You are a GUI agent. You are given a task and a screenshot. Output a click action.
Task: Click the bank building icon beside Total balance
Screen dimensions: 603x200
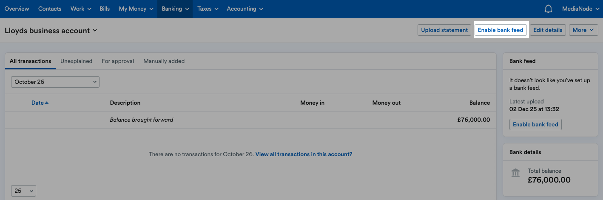pyautogui.click(x=516, y=173)
